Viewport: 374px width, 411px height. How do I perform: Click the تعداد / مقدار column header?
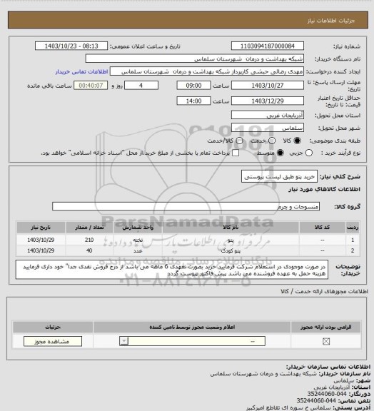pyautogui.click(x=89, y=228)
